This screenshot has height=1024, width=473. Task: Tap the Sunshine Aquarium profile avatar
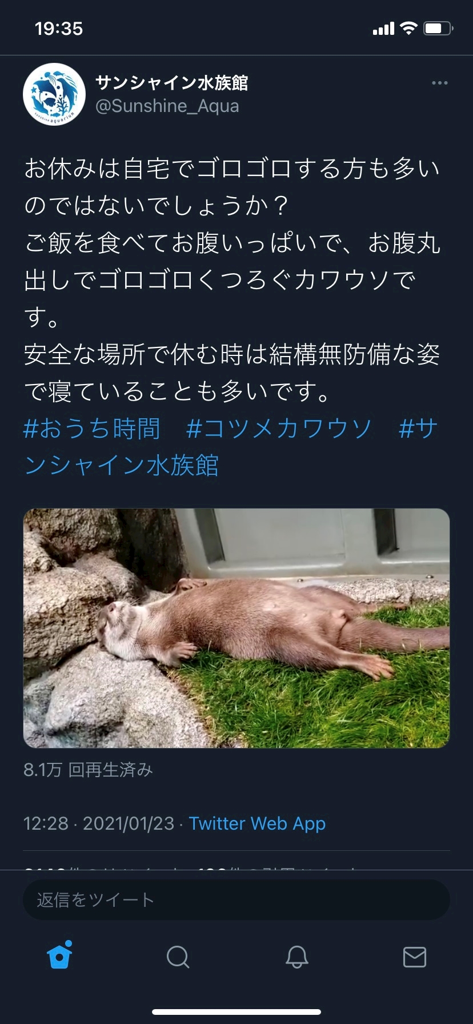pos(54,94)
